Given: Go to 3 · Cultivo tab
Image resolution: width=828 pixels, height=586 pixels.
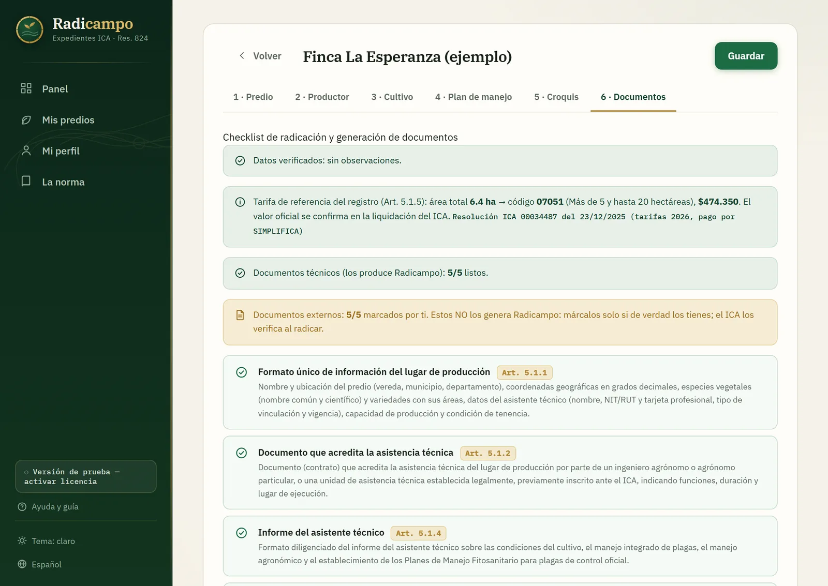Looking at the screenshot, I should pos(392,97).
